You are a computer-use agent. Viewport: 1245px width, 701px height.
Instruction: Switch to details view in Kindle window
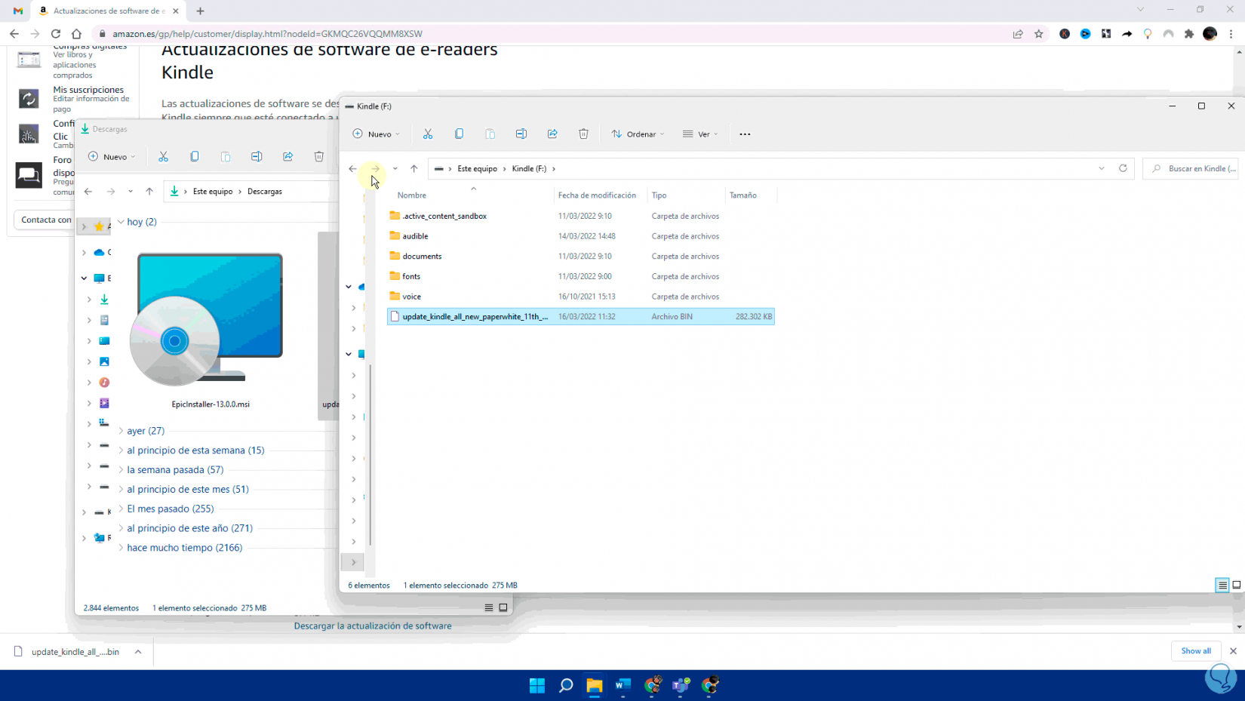point(1222,585)
